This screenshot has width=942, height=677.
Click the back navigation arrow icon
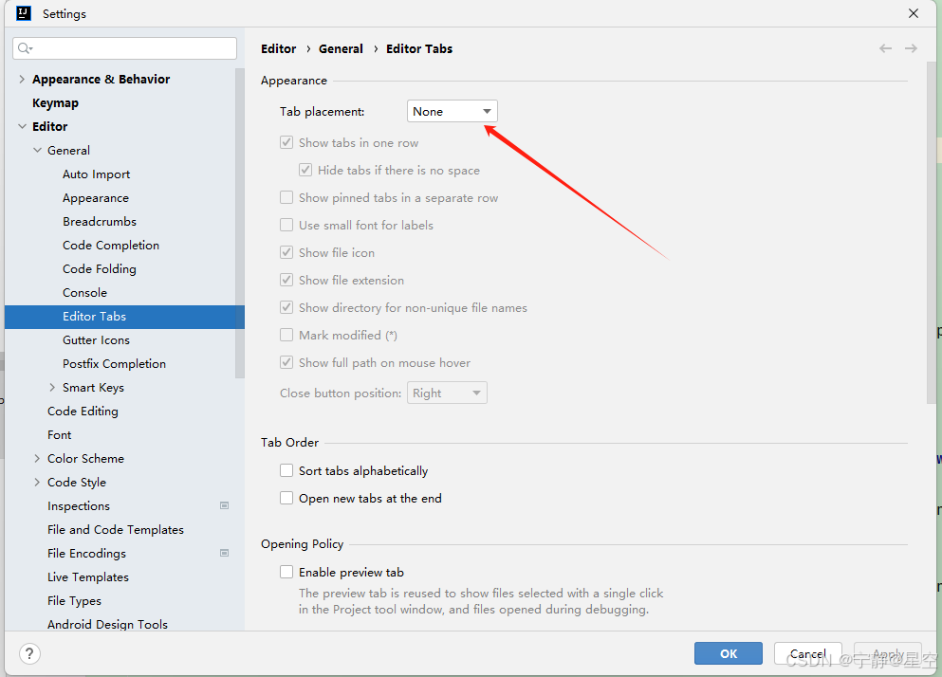pos(885,48)
